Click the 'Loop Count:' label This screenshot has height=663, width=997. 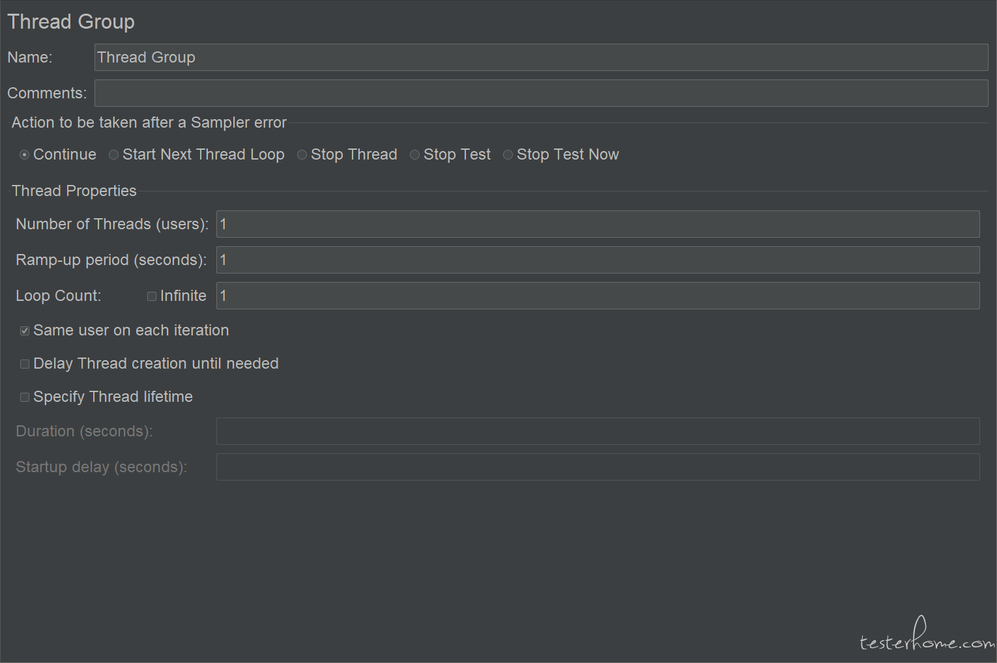(59, 296)
